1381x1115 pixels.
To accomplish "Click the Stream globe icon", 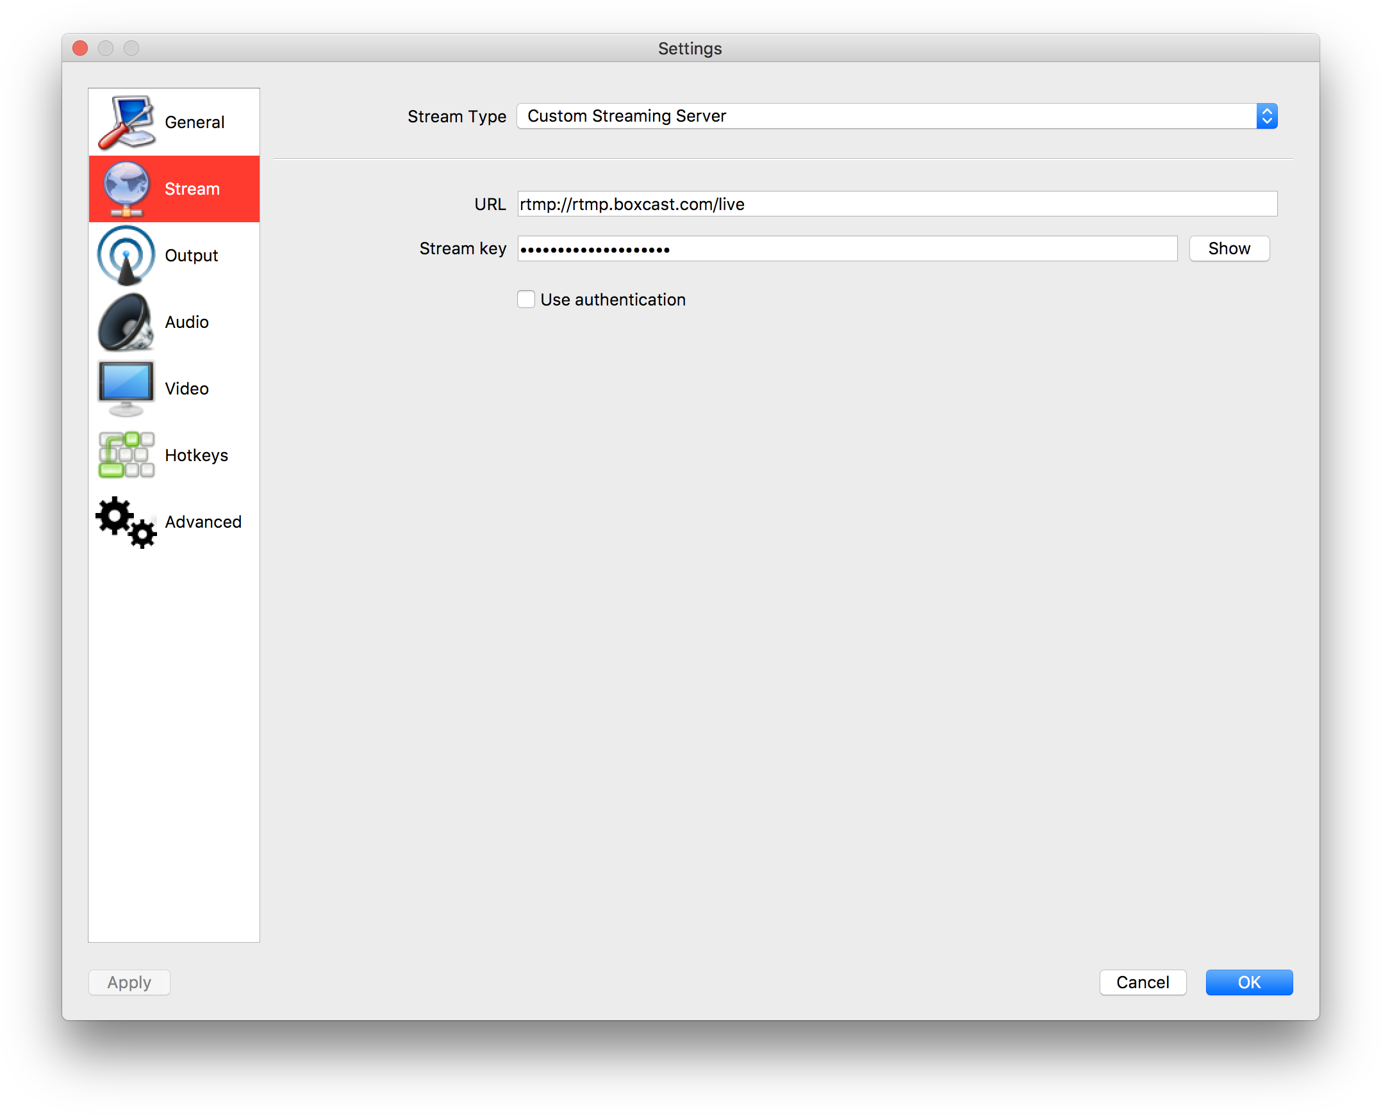I will tap(127, 188).
